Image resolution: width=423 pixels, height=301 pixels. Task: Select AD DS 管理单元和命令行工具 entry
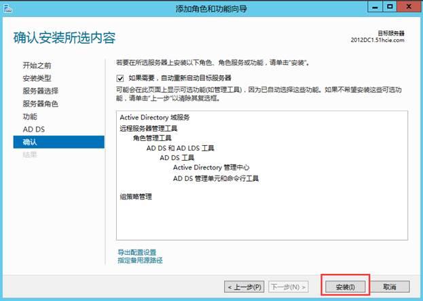point(216,178)
